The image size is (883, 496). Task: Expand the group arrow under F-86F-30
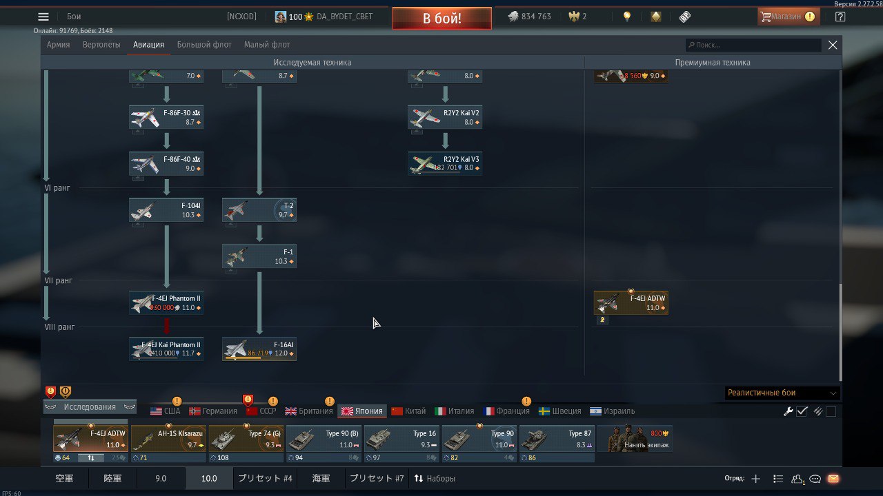(x=138, y=131)
